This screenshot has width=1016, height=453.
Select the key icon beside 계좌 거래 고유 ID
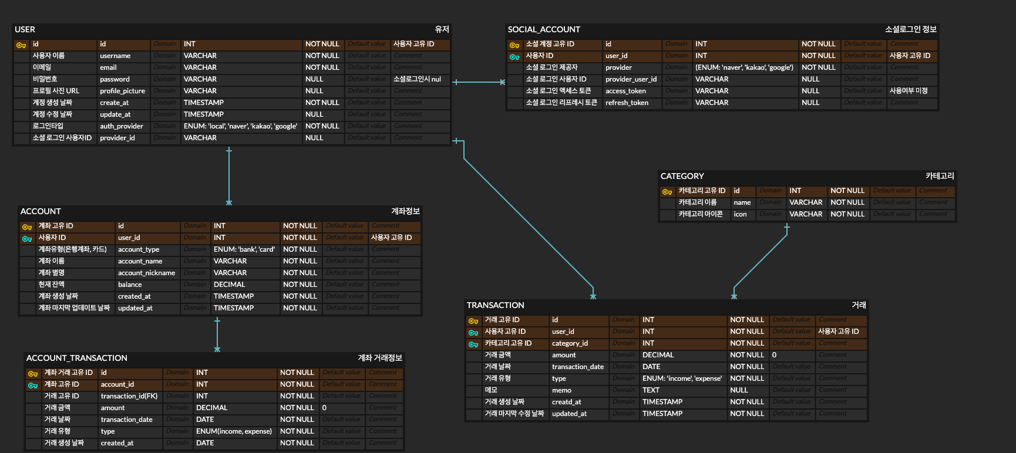click(x=33, y=373)
